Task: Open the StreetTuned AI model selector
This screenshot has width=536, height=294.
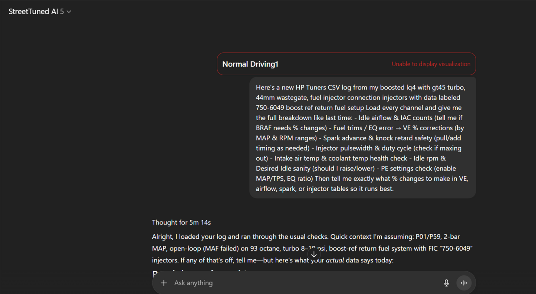Action: pyautogui.click(x=40, y=12)
